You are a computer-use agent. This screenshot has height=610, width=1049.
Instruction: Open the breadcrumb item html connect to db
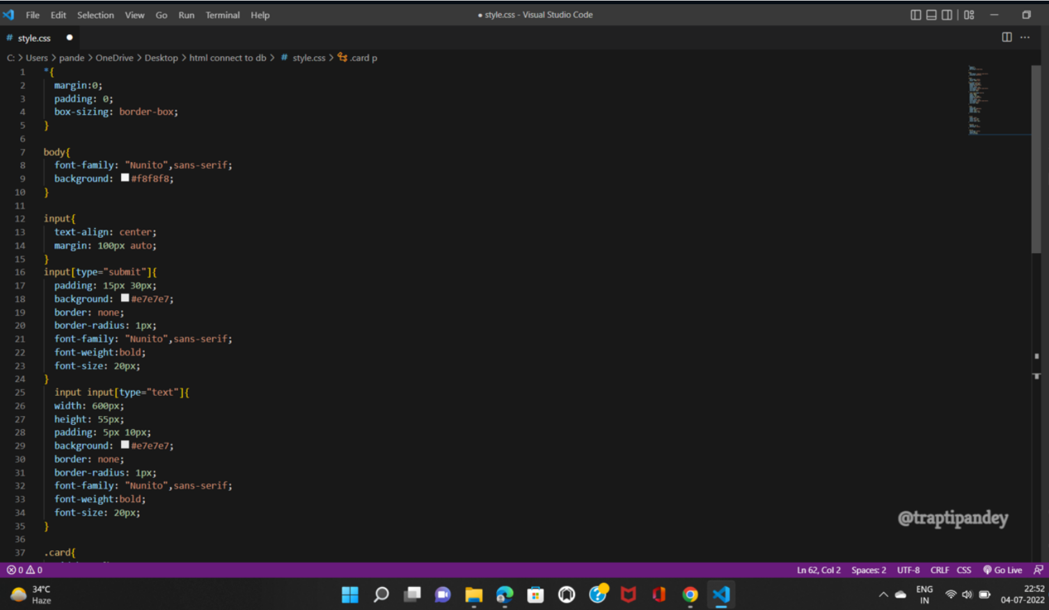[x=228, y=58]
